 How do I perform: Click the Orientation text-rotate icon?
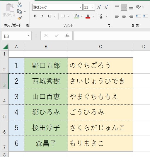tap(138, 7)
